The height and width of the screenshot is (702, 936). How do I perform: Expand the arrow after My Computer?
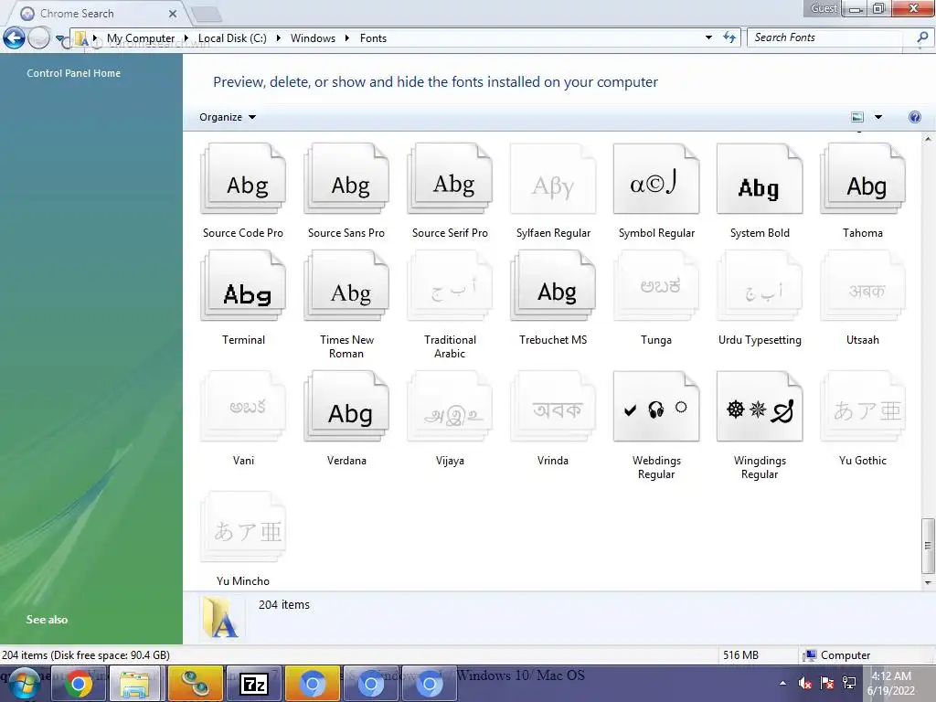[x=186, y=38]
